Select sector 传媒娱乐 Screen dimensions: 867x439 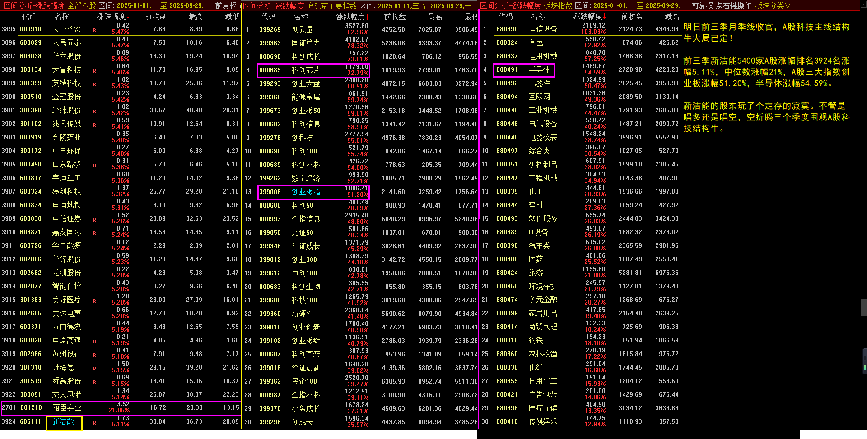[x=543, y=421]
